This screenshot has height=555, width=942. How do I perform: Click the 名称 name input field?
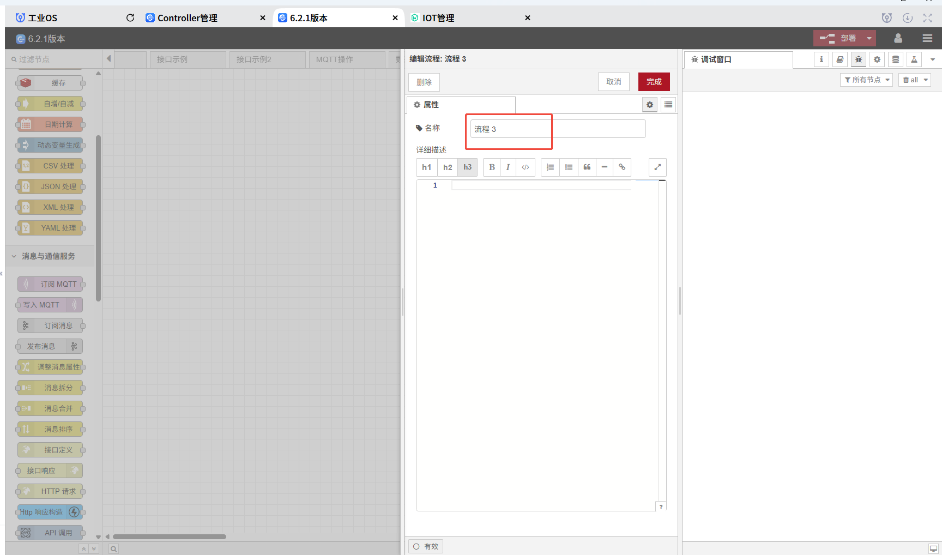click(557, 129)
